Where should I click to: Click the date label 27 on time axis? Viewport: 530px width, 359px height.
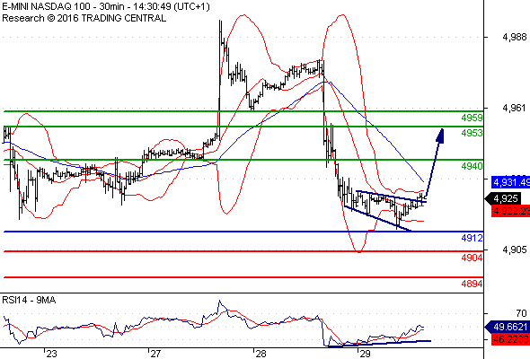155,354
